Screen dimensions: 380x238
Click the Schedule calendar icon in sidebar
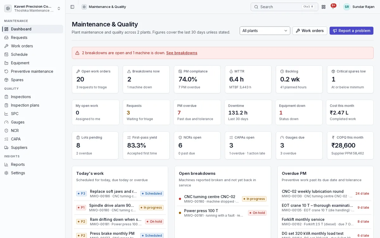6,54
